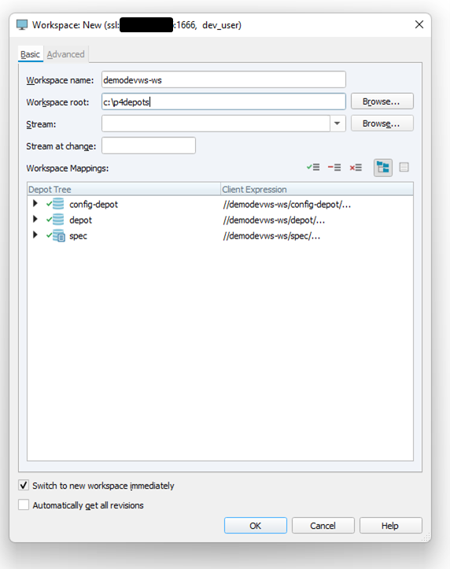
Task: Expand the spec tree node
Action: point(35,235)
